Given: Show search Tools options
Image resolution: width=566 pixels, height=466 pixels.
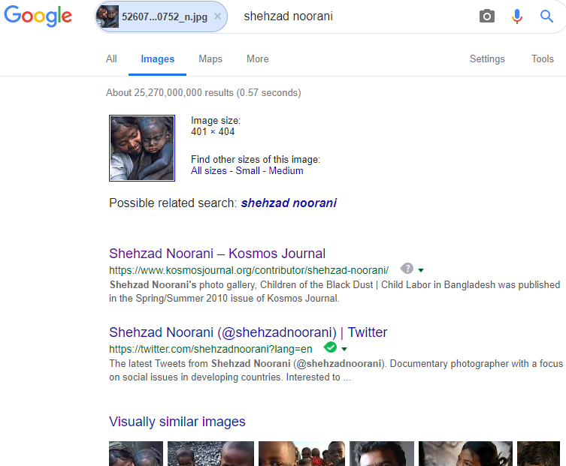Looking at the screenshot, I should (542, 59).
